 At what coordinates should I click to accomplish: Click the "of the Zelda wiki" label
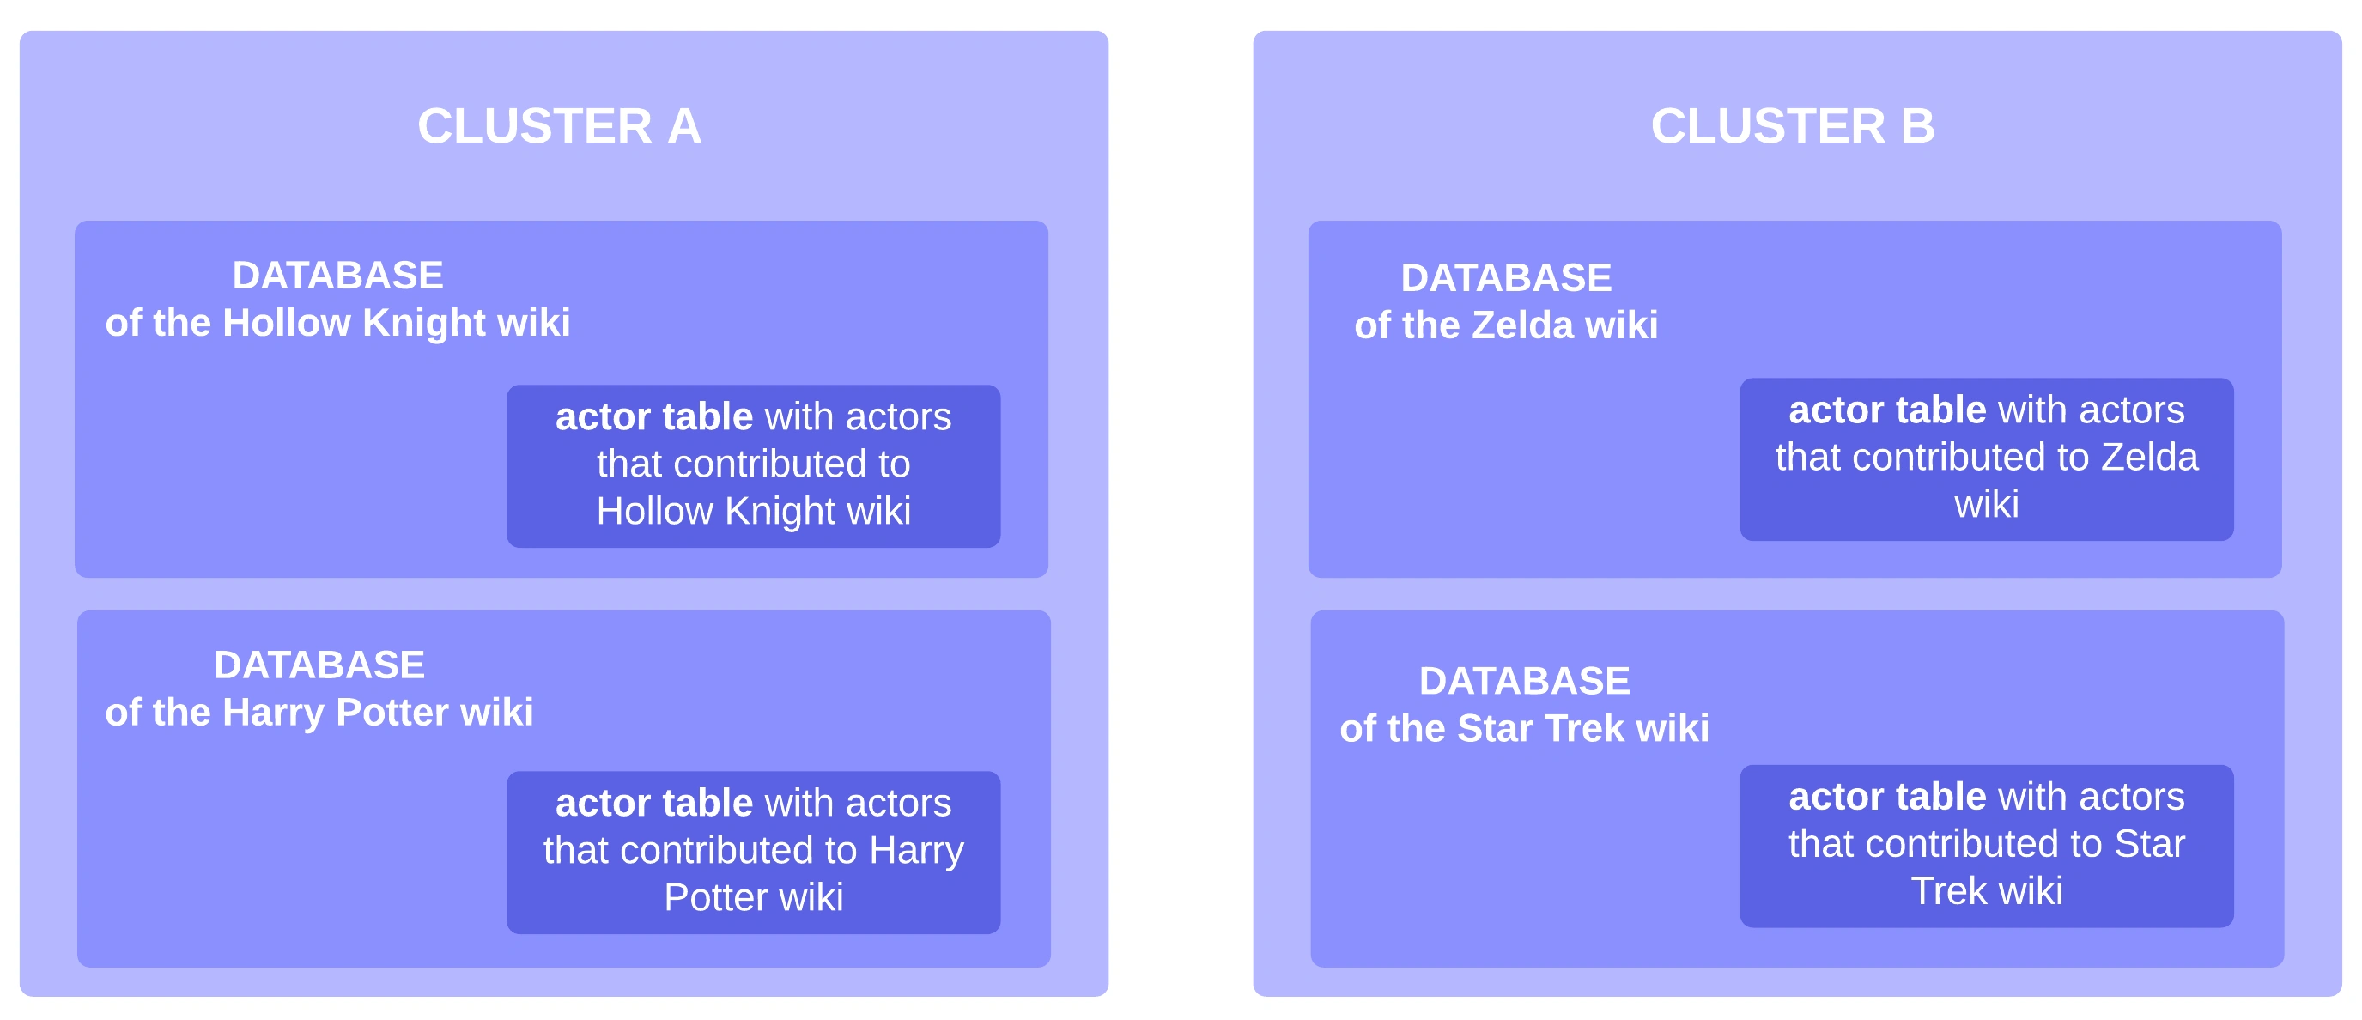(x=1506, y=325)
